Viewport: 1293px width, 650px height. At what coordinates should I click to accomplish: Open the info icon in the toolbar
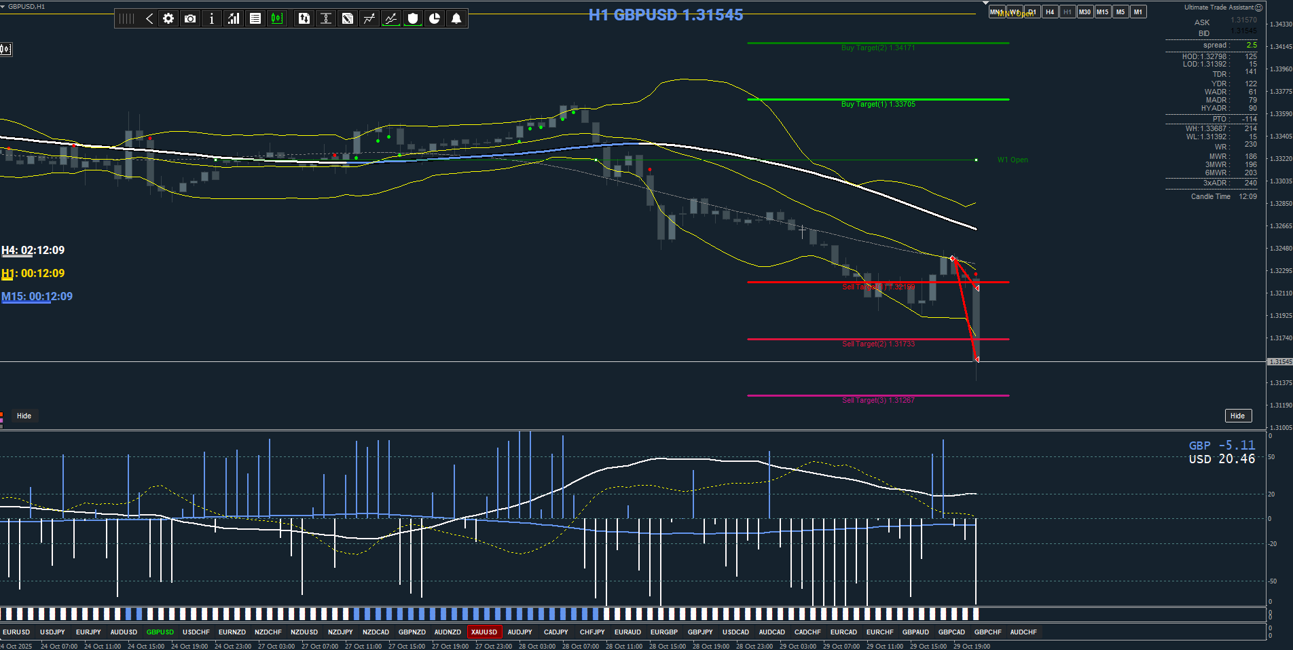212,18
